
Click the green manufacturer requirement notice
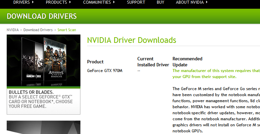point(216,74)
